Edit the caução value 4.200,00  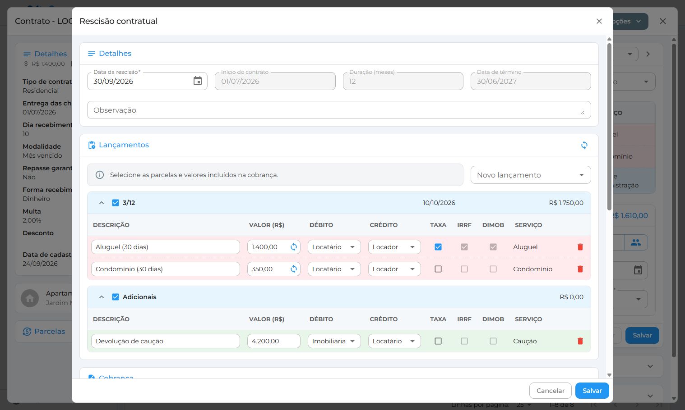coord(274,341)
